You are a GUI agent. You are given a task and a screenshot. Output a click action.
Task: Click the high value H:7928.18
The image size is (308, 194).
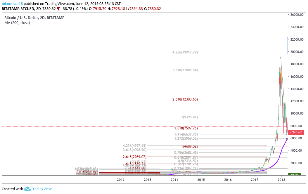coord(116,9)
